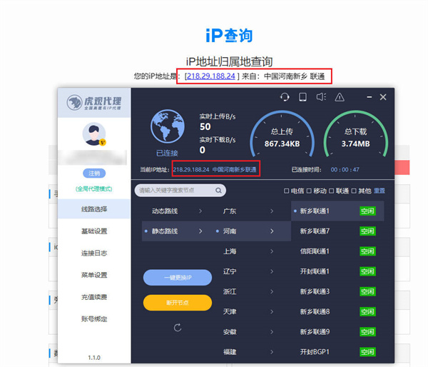Viewport: 428px width, 367px height.
Task: Open the 线路选择 sidebar menu
Action: (94, 209)
